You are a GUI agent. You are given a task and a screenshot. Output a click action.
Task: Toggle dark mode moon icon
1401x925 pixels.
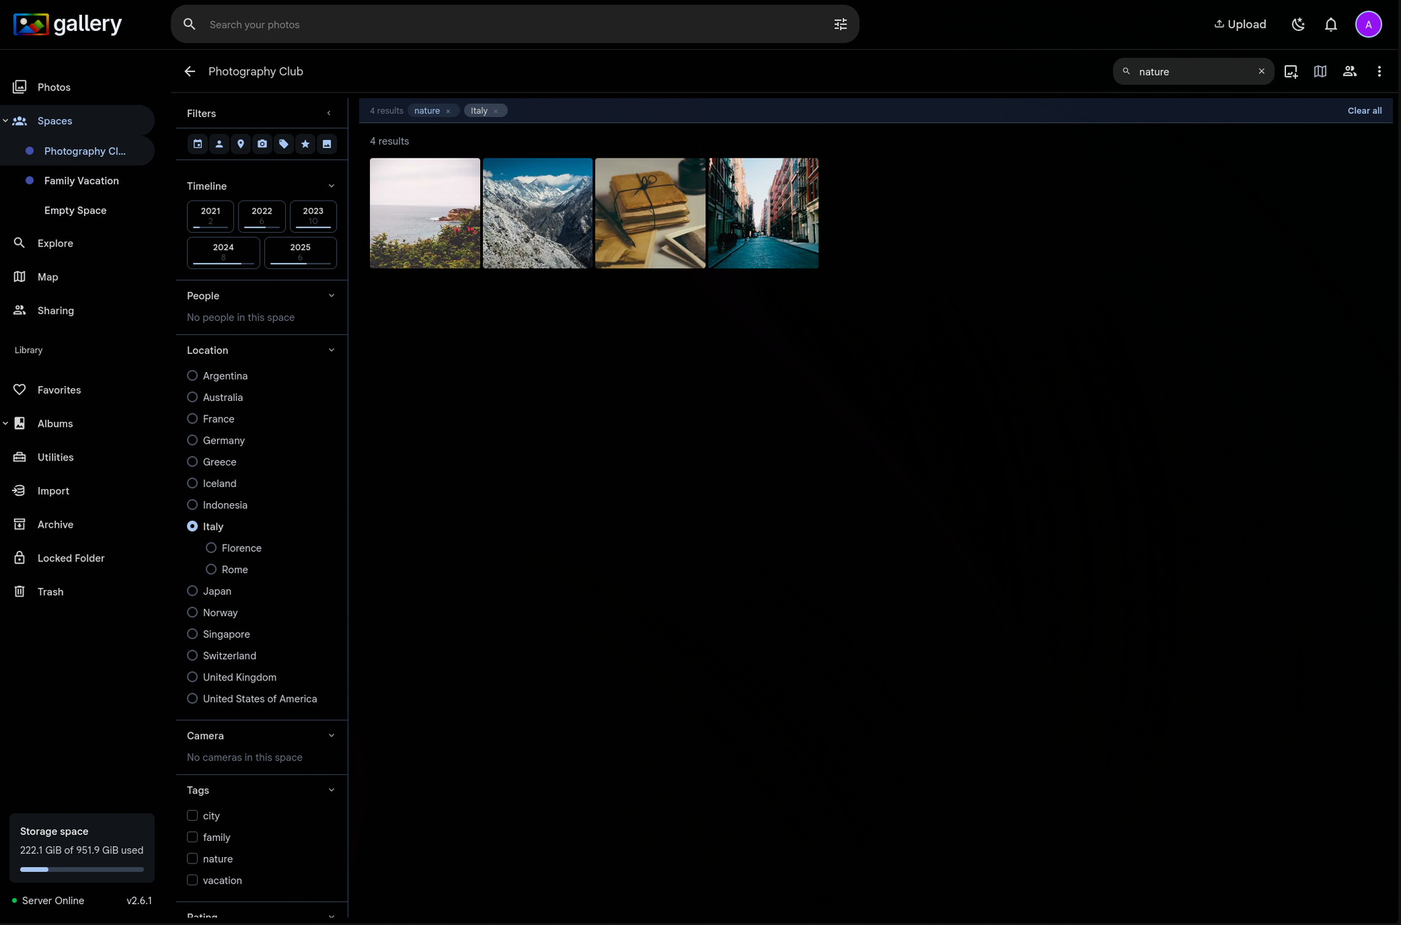pos(1298,25)
